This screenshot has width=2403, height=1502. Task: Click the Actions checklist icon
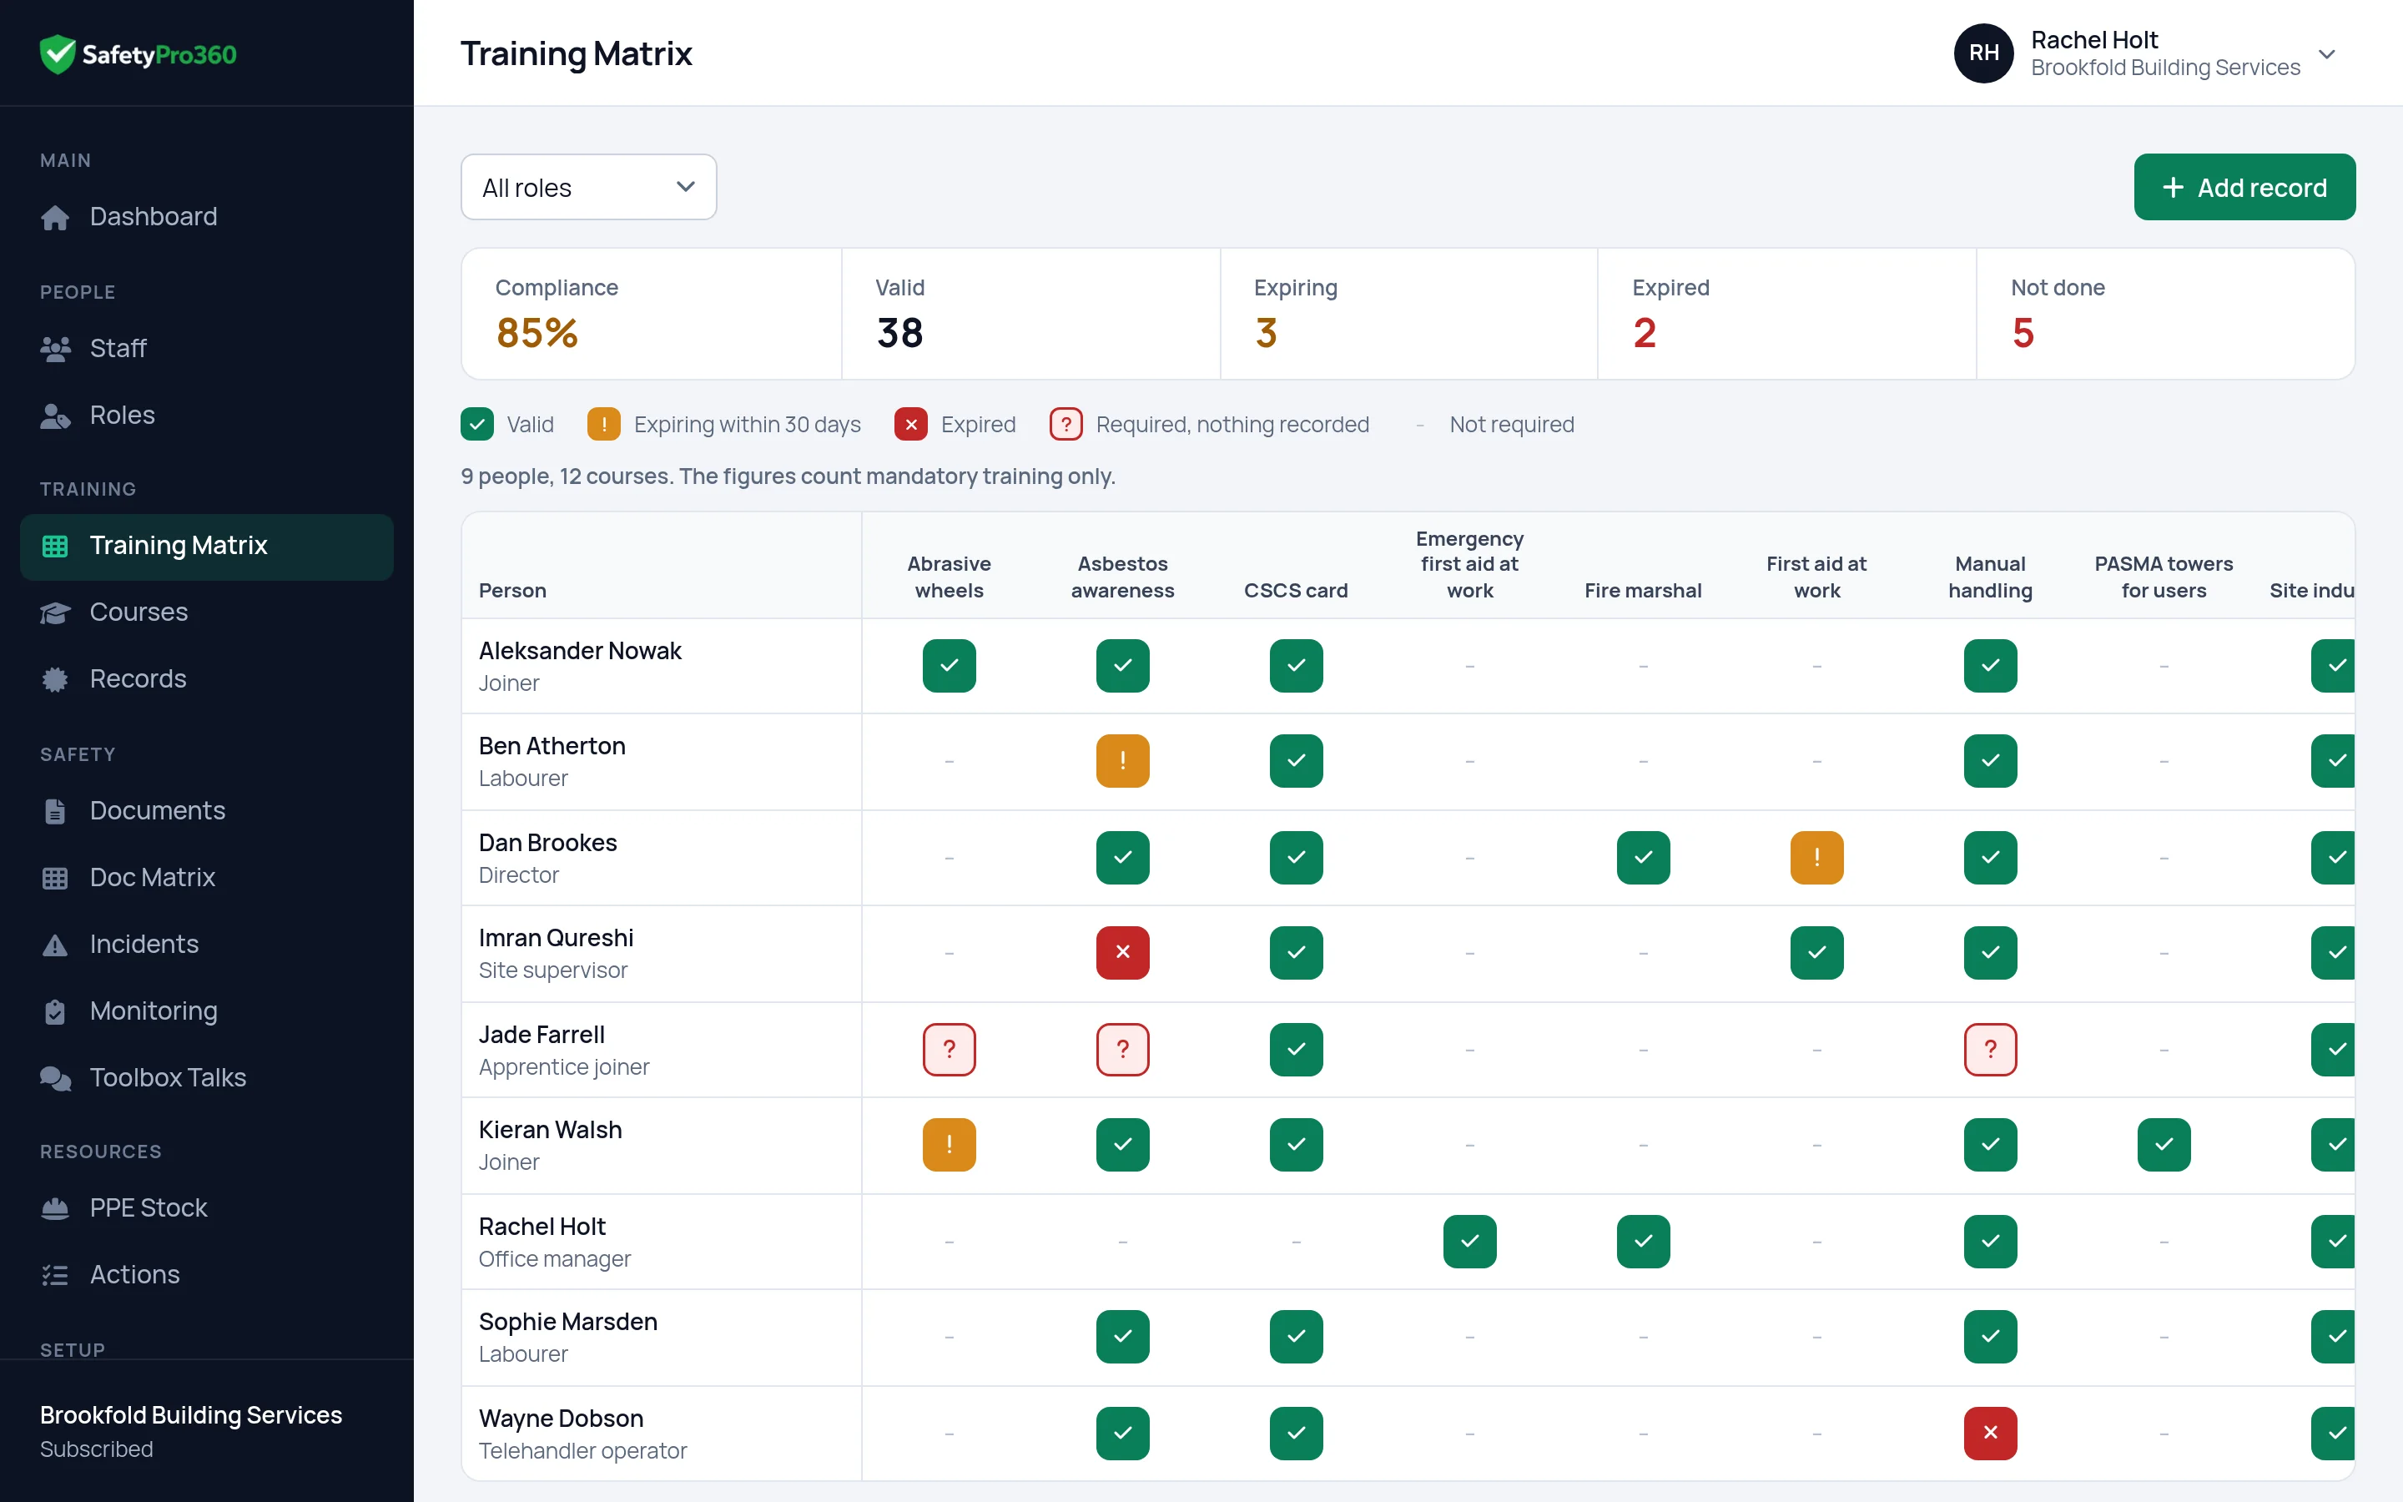pyautogui.click(x=56, y=1274)
